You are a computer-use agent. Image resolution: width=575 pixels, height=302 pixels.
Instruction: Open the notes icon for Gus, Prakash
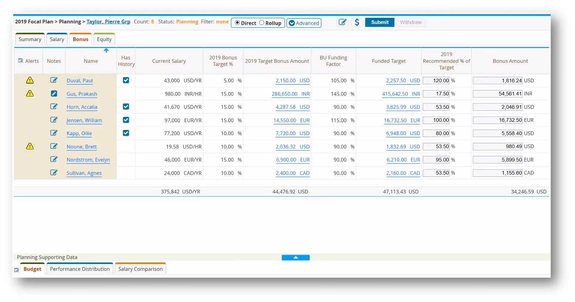54,93
